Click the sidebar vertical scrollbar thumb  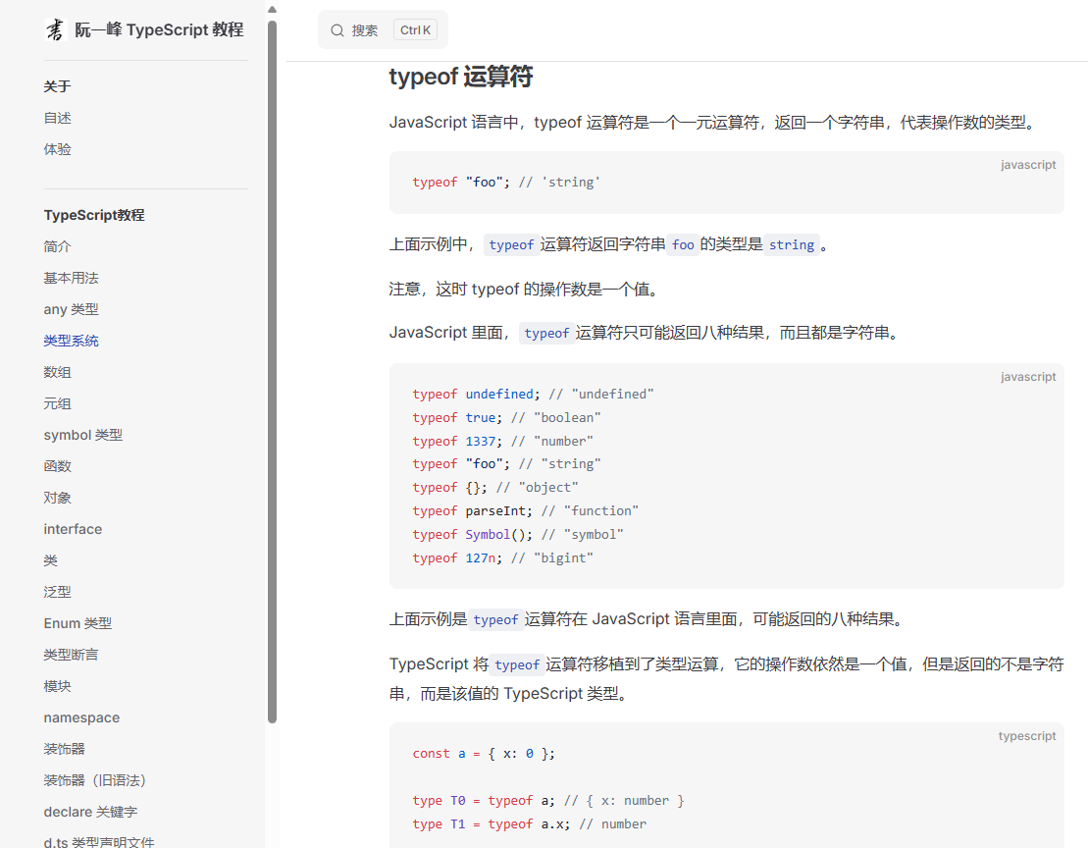coord(272,371)
